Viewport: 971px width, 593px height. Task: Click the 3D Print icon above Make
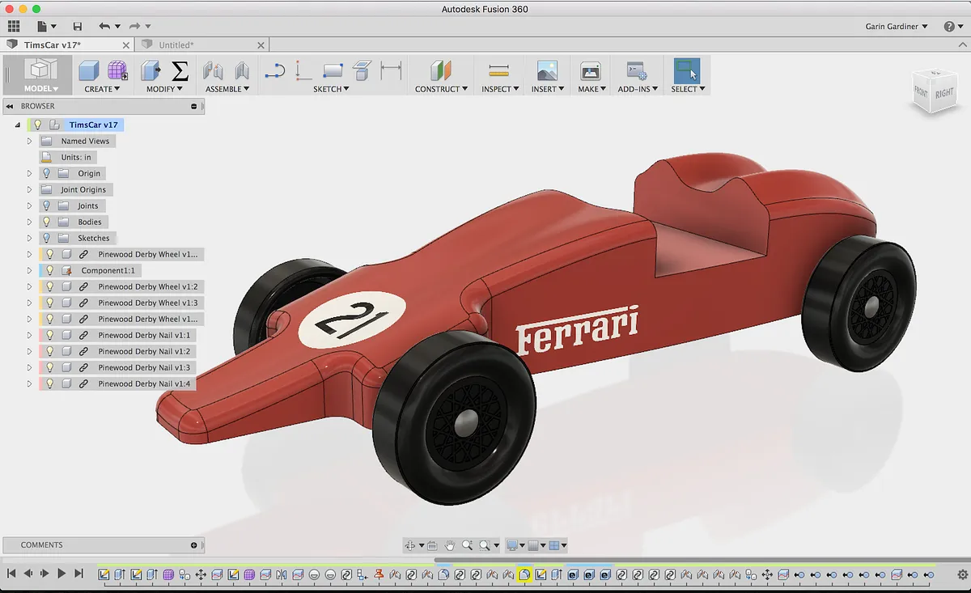click(x=590, y=70)
